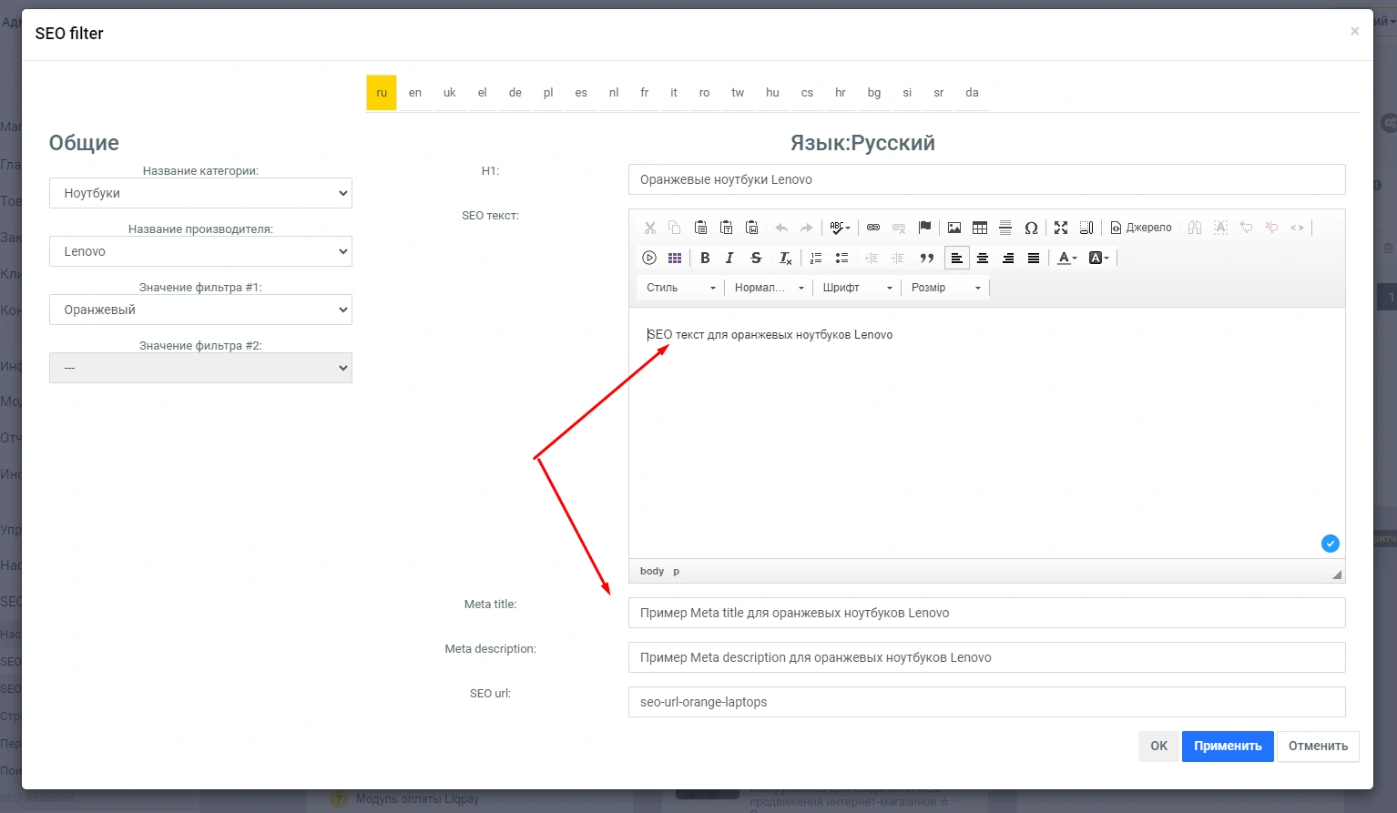Maximize the editor with fullscreen icon

pos(1061,228)
